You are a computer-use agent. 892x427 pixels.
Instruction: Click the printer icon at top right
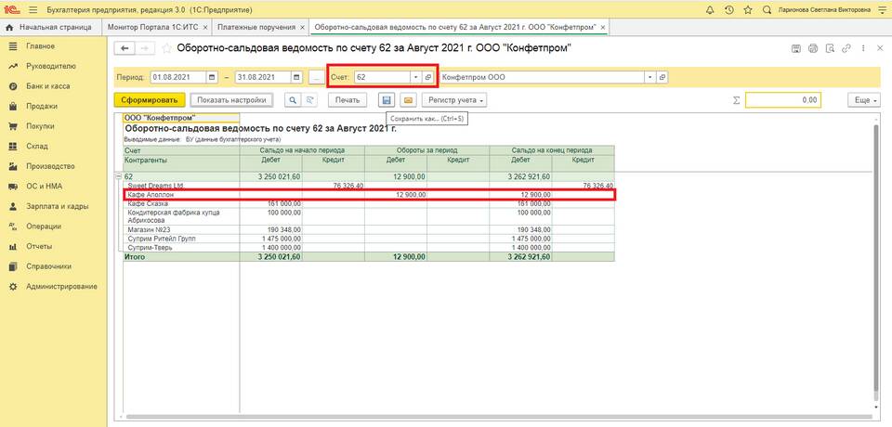[812, 47]
